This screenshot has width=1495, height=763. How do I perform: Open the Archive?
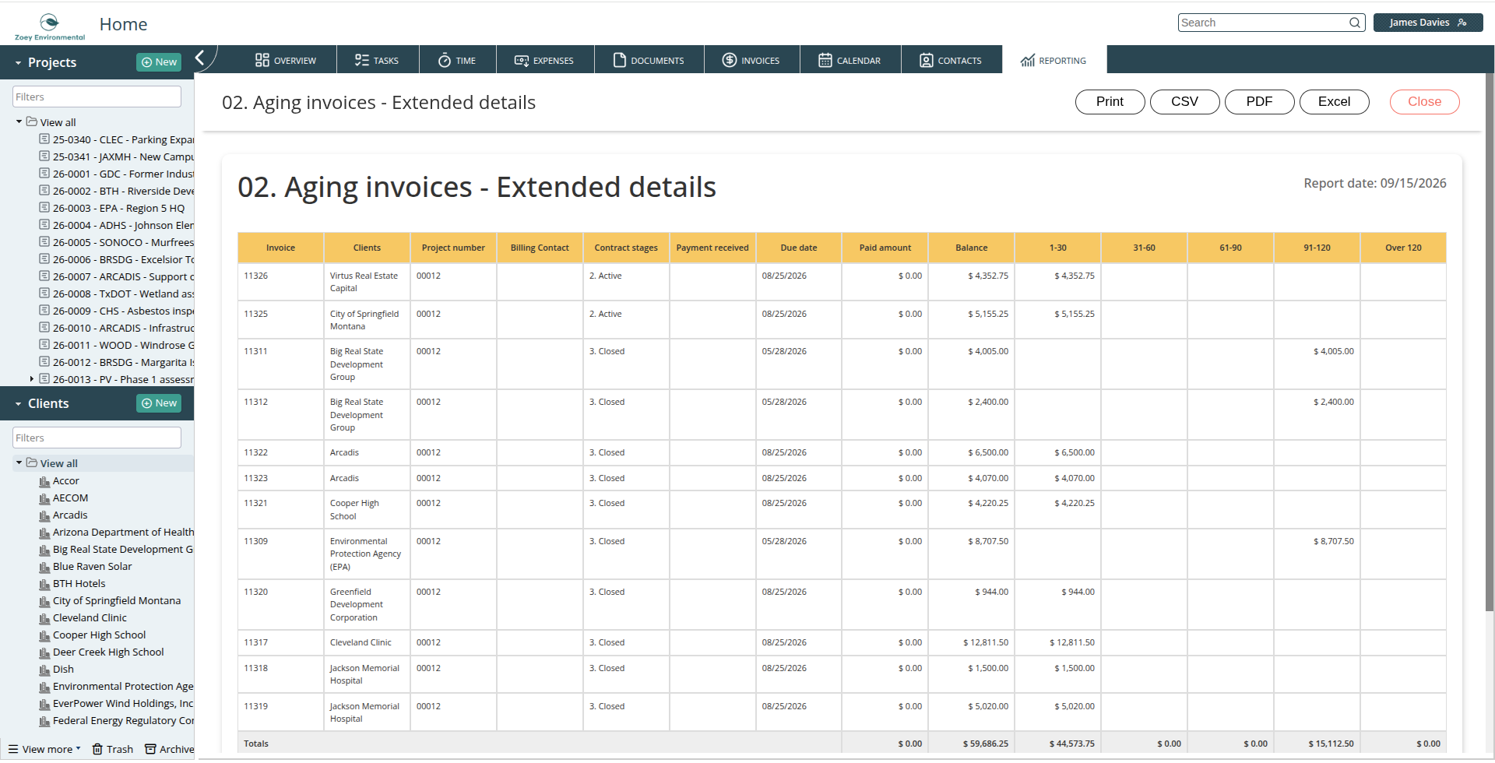point(170,749)
